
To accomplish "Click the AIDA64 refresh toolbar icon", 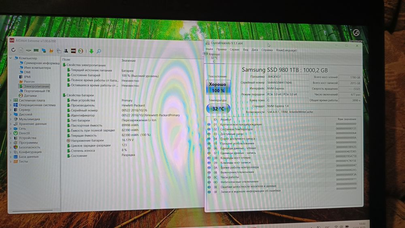I will [x=13, y=50].
